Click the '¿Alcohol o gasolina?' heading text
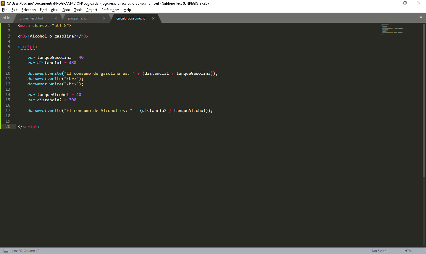This screenshot has width=426, height=254. click(x=52, y=36)
